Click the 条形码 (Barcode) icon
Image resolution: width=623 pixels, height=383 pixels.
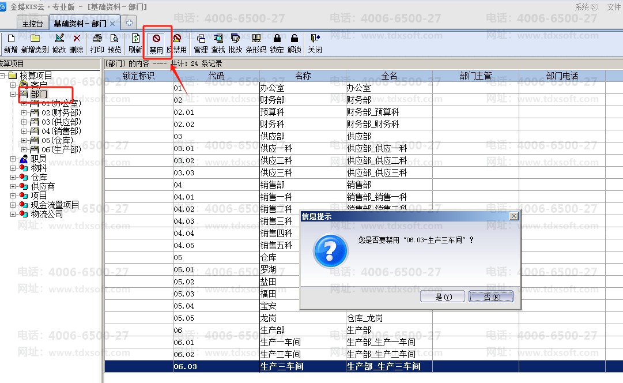[x=256, y=39]
